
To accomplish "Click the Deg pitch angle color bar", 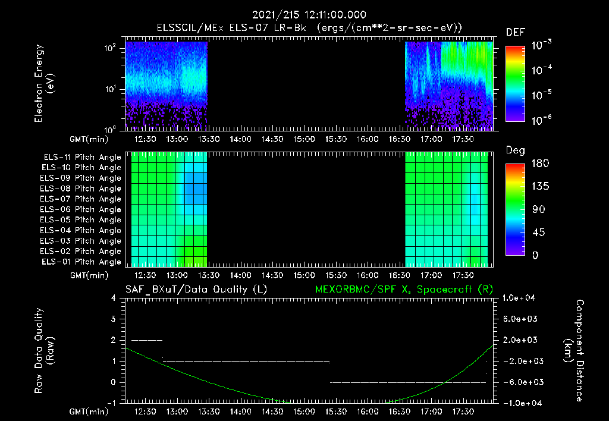I will coord(515,209).
